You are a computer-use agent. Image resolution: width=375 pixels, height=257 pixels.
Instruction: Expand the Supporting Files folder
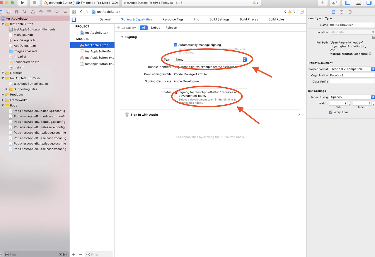7,89
